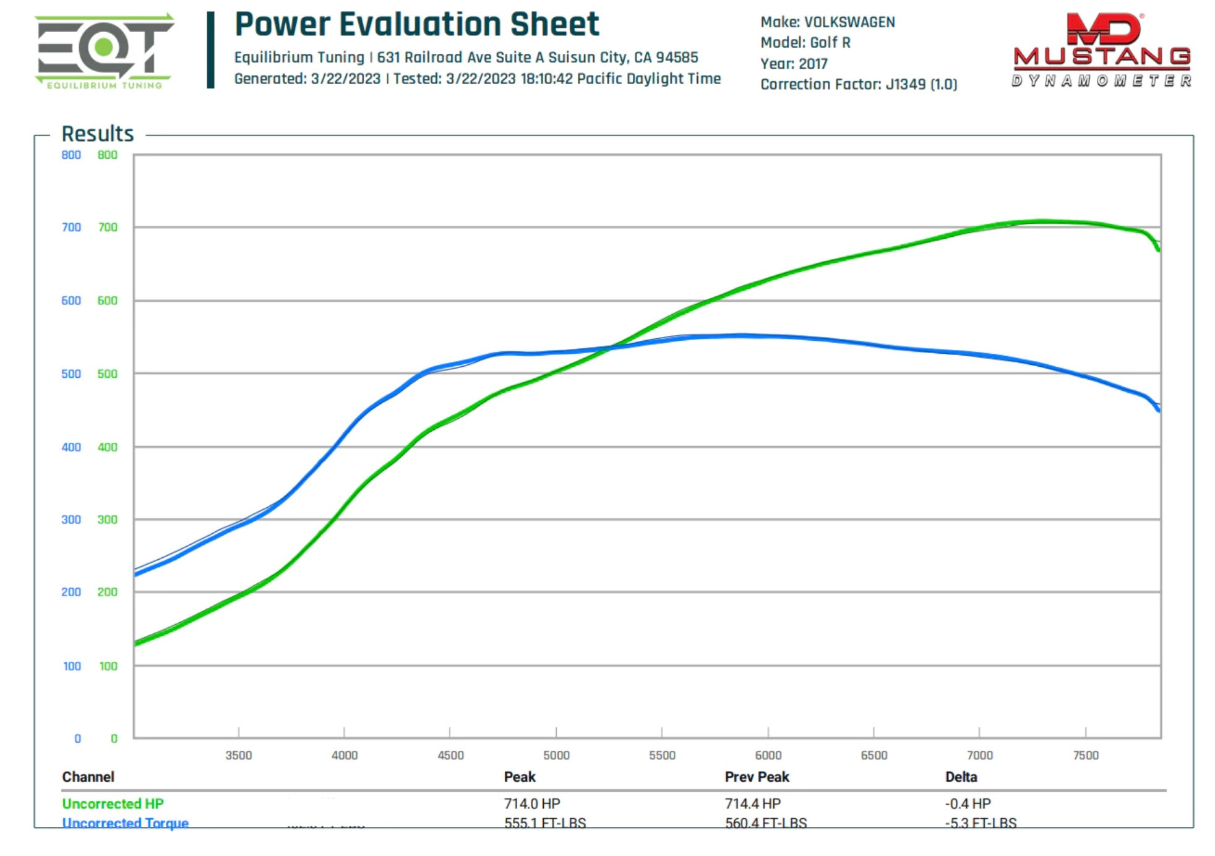Click the Channel column header
1215x856 pixels.
pyautogui.click(x=88, y=777)
